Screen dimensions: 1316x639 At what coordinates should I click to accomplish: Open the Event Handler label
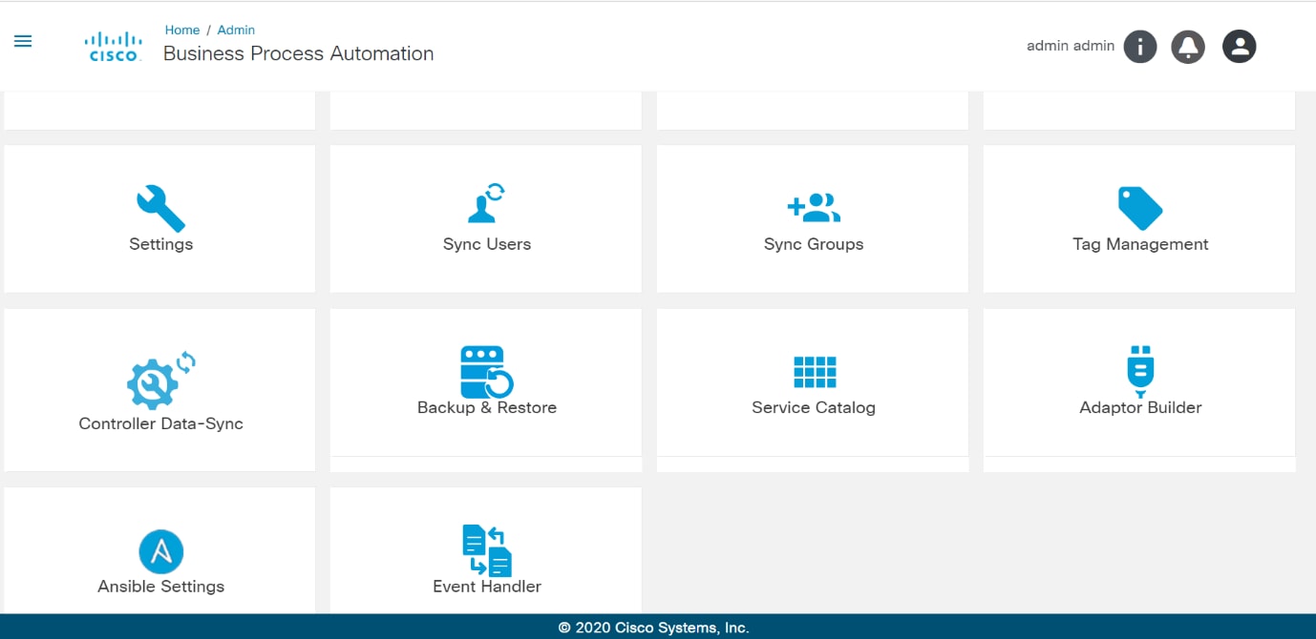tap(487, 587)
